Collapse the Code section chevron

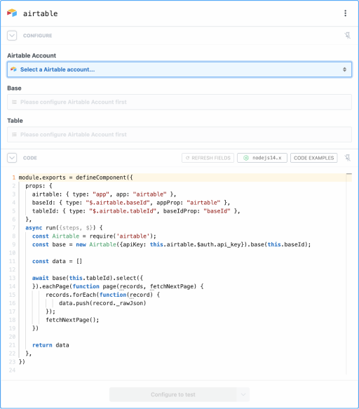(x=12, y=158)
